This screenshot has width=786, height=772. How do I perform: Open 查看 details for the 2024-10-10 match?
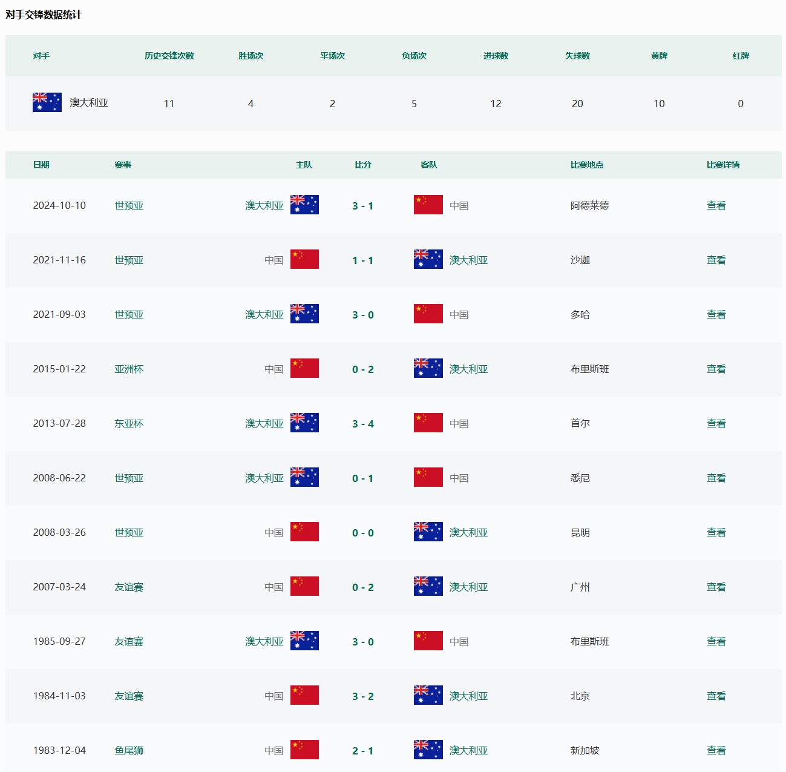coord(716,205)
